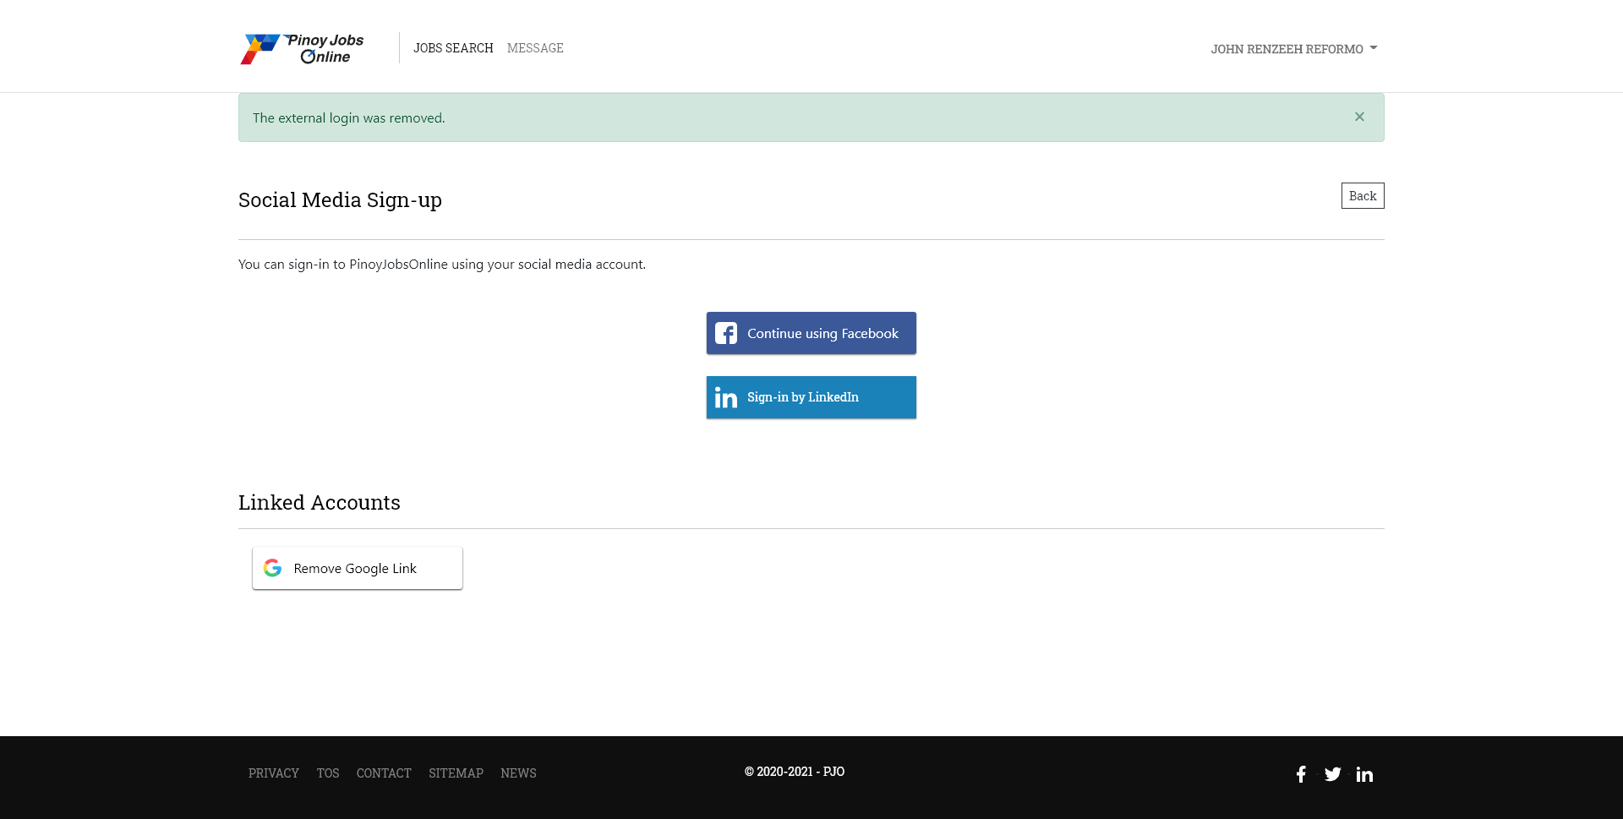Click the sign-in description sentence
This screenshot has width=1623, height=819.
pos(442,265)
